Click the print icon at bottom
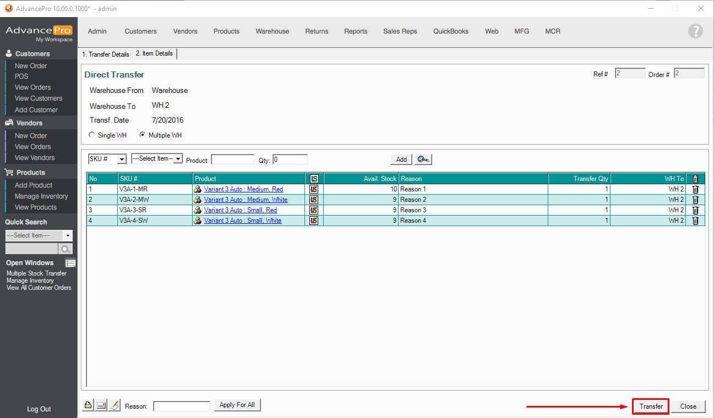The height and width of the screenshot is (418, 714). (x=88, y=405)
